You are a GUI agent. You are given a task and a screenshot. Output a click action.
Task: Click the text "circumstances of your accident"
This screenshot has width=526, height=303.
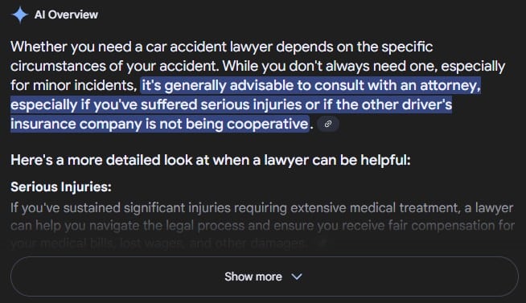(114, 66)
